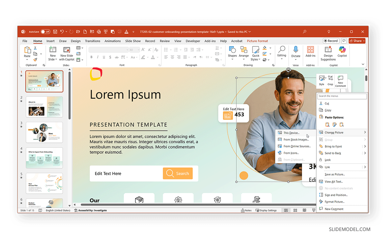386x239 pixels.
Task: Open the Shapes gallery
Action: coord(232,52)
